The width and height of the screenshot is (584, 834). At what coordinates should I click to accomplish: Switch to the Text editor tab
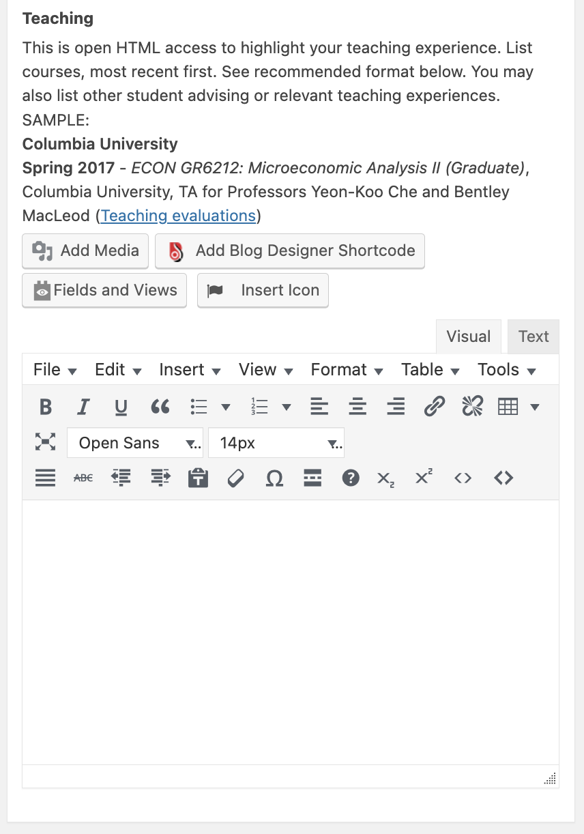[533, 336]
